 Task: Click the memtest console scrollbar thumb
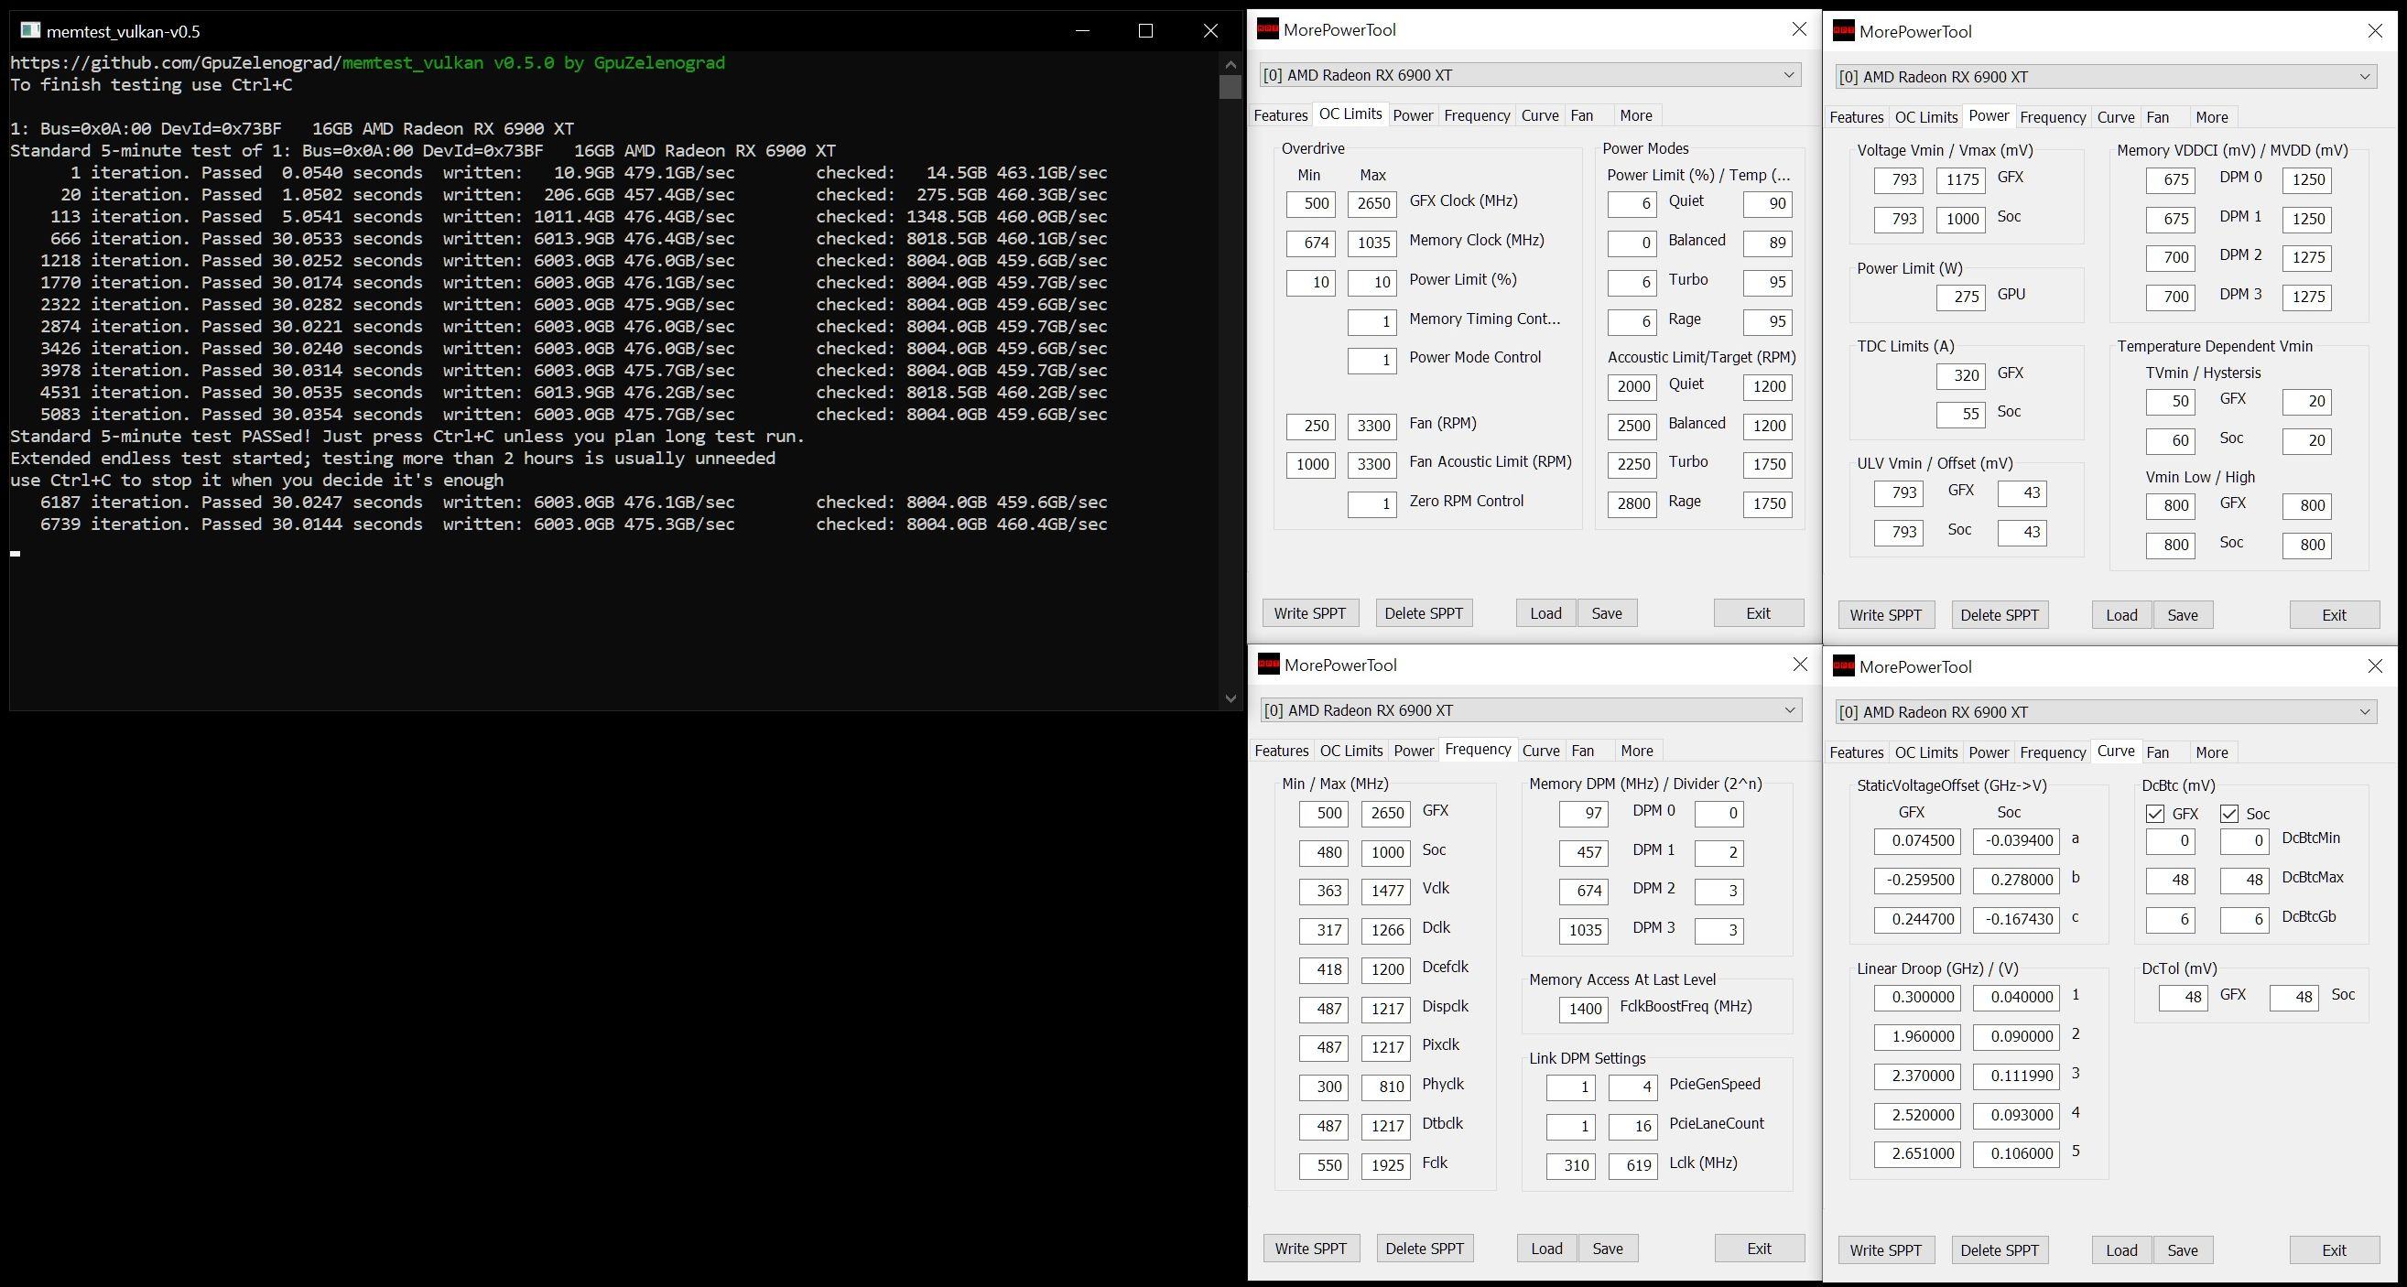(x=1230, y=87)
